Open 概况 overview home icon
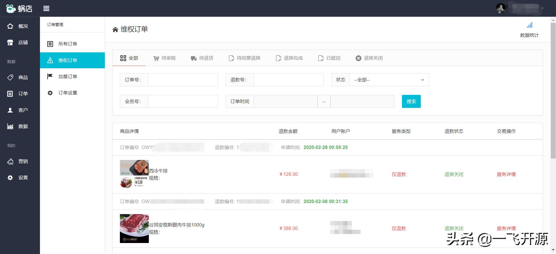 coord(10,26)
